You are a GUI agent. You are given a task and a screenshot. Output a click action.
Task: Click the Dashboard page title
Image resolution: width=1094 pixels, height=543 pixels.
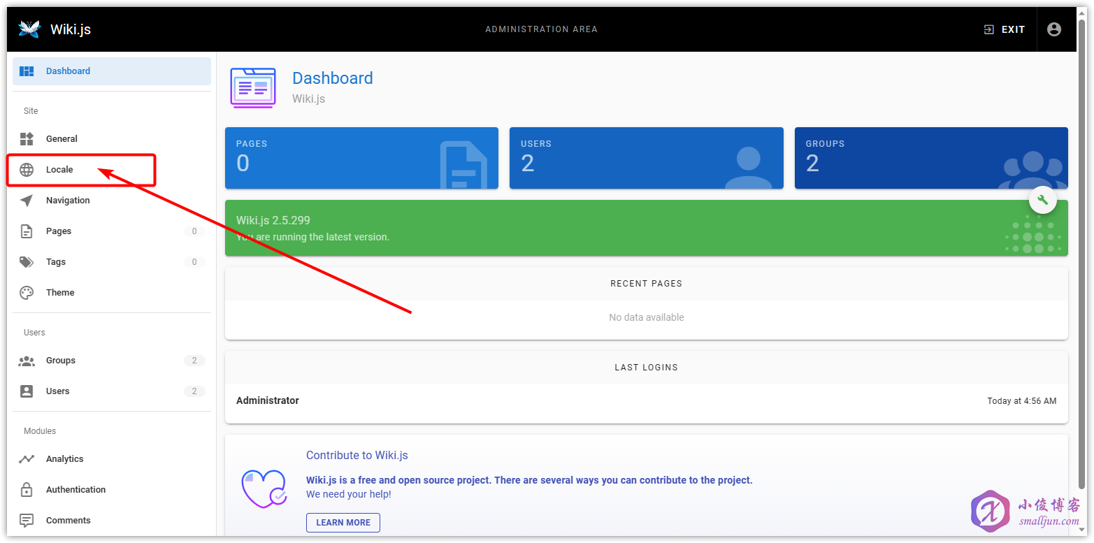[333, 78]
